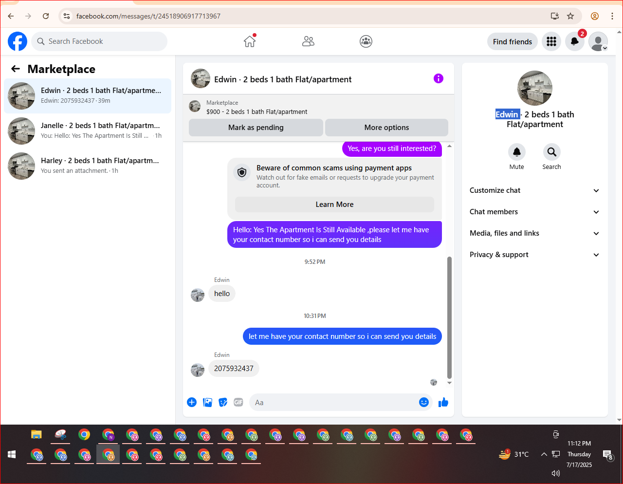Viewport: 623px width, 484px height.
Task: Click the message '2075932437'
Action: [x=234, y=369]
